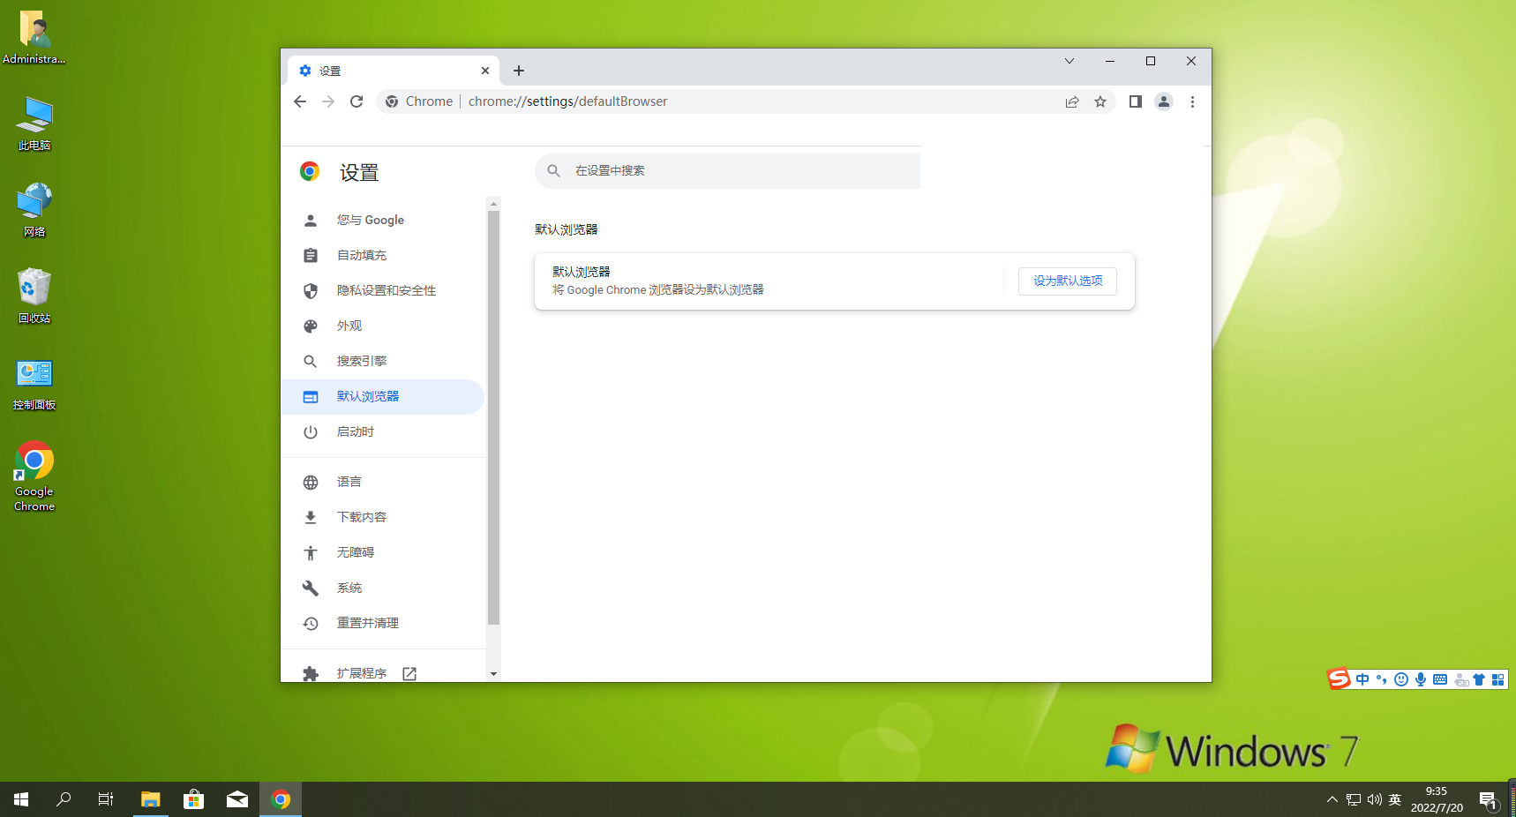Open the Windows Start menu
The height and width of the screenshot is (817, 1516).
click(21, 799)
